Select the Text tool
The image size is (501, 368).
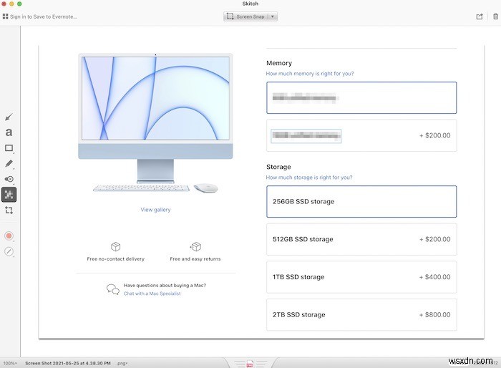(x=9, y=132)
